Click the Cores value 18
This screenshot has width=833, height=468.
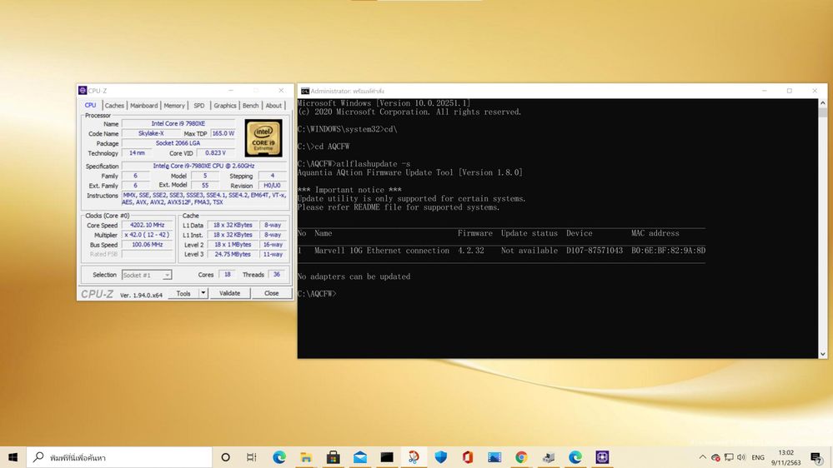click(228, 274)
